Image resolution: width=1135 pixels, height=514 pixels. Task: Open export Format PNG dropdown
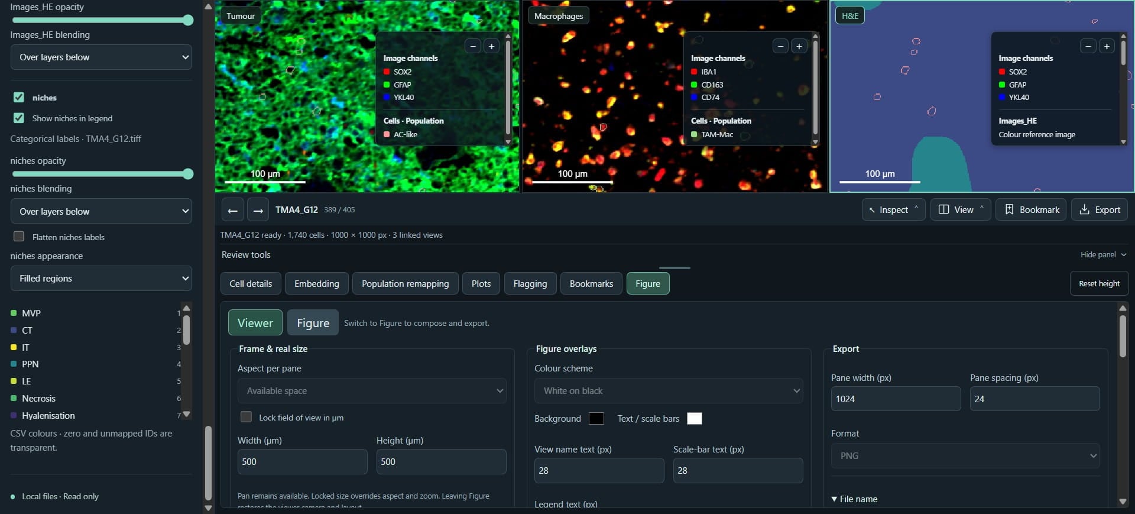(x=965, y=456)
